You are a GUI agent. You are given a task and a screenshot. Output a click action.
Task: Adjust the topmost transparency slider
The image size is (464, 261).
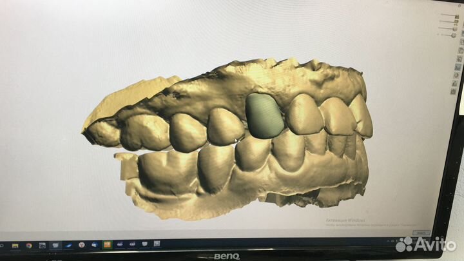click(x=450, y=15)
